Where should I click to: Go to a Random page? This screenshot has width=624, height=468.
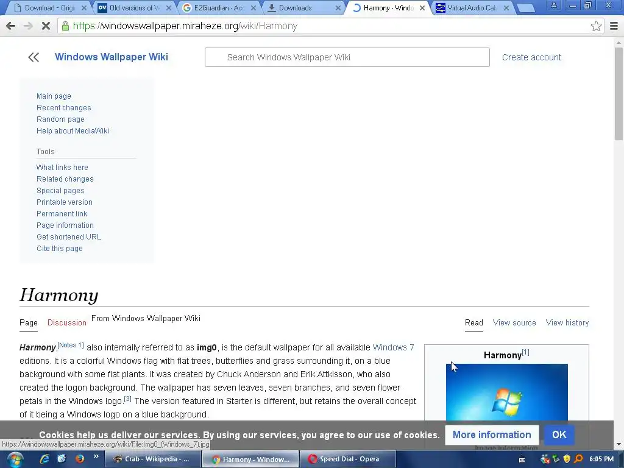click(60, 119)
